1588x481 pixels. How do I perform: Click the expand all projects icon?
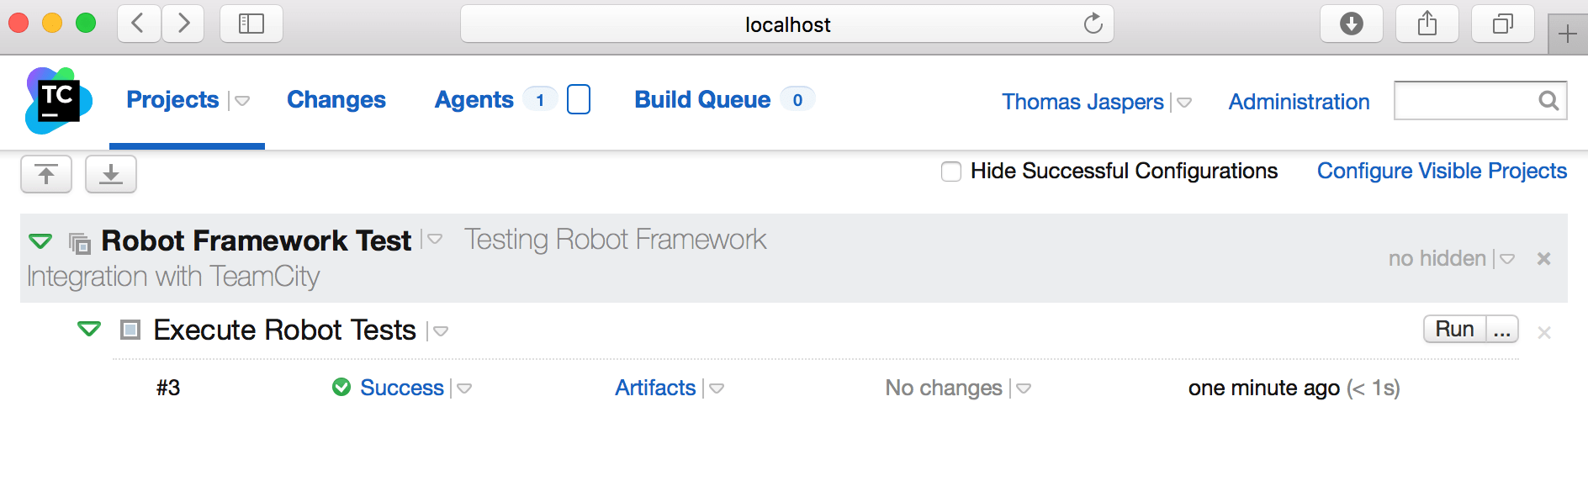click(111, 174)
